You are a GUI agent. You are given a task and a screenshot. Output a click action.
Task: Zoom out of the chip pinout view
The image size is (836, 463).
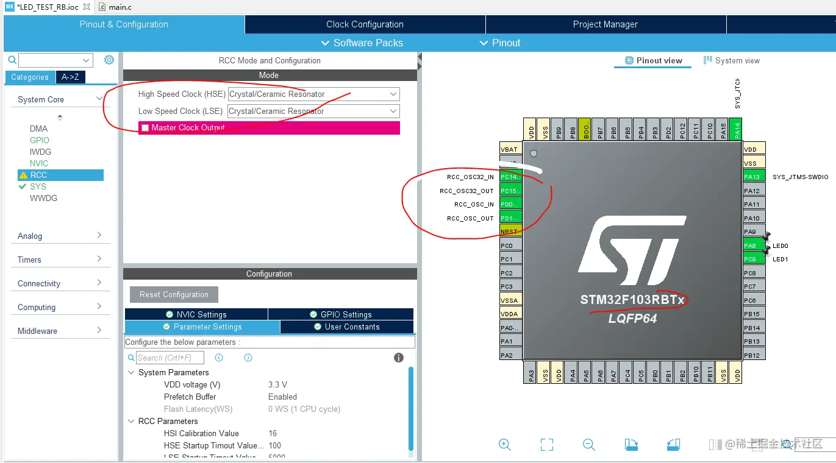point(588,445)
